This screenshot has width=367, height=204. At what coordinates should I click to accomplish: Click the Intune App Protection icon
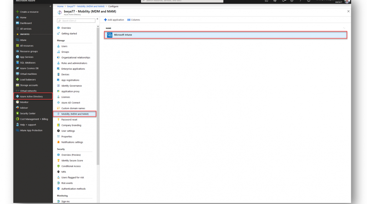[17, 130]
